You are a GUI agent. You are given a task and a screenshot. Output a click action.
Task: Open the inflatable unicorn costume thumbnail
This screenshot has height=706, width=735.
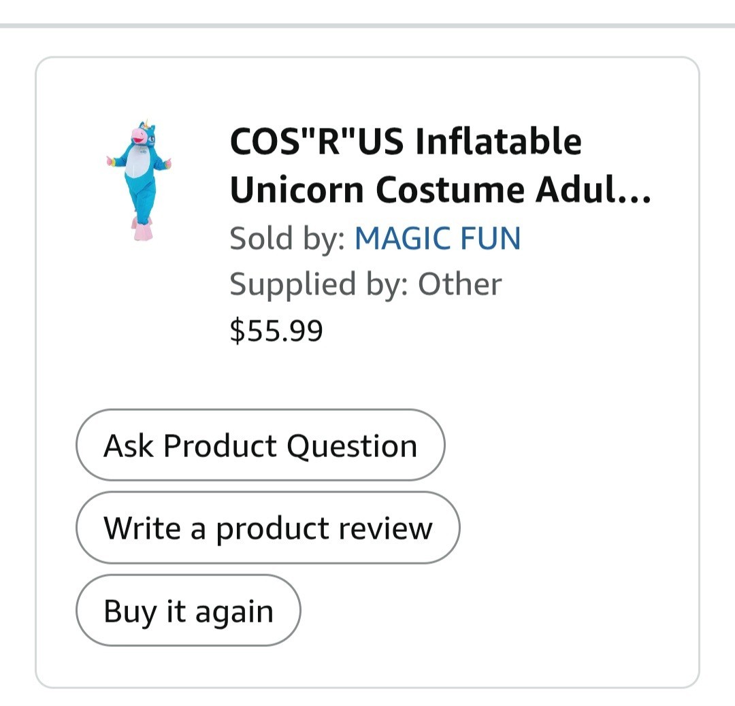(x=140, y=181)
